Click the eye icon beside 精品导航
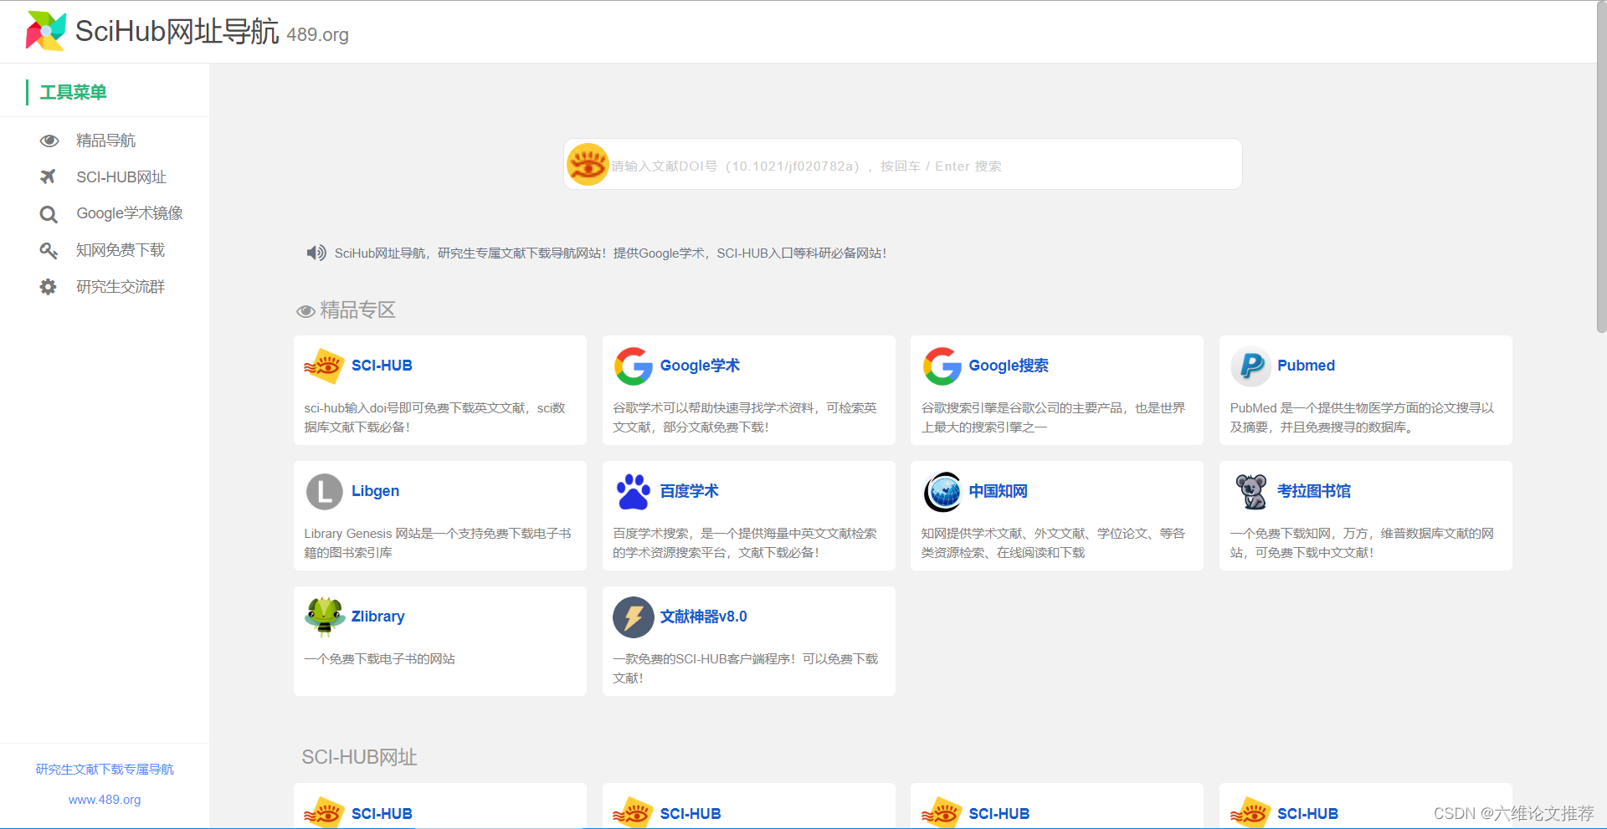 pyautogui.click(x=49, y=141)
